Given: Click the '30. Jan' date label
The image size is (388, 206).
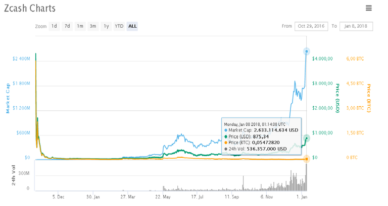Looking at the screenshot, I should pyautogui.click(x=93, y=197).
